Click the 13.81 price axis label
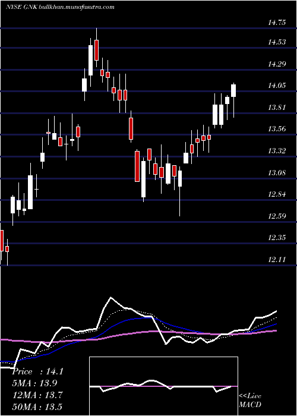The image size is (297, 416). 277,108
